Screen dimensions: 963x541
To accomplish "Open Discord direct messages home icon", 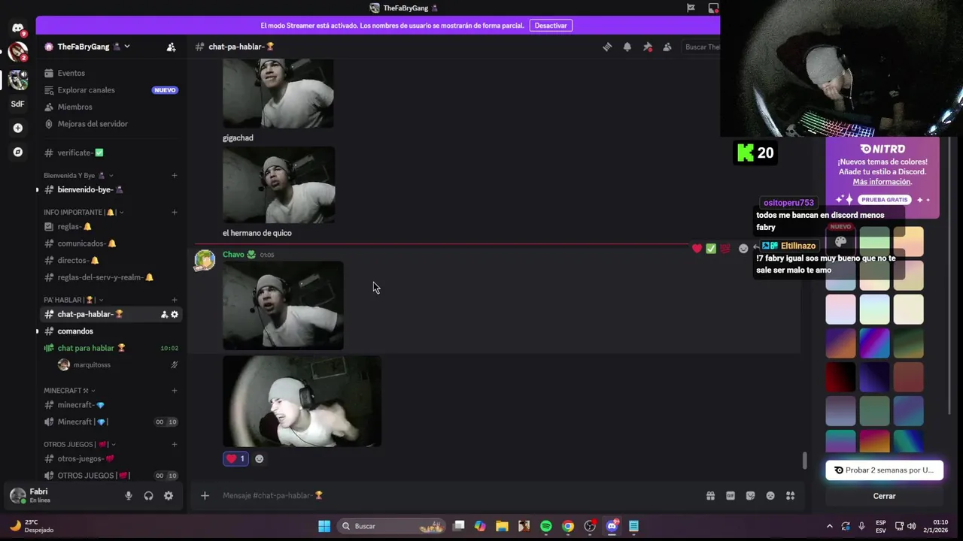I will [x=18, y=29].
